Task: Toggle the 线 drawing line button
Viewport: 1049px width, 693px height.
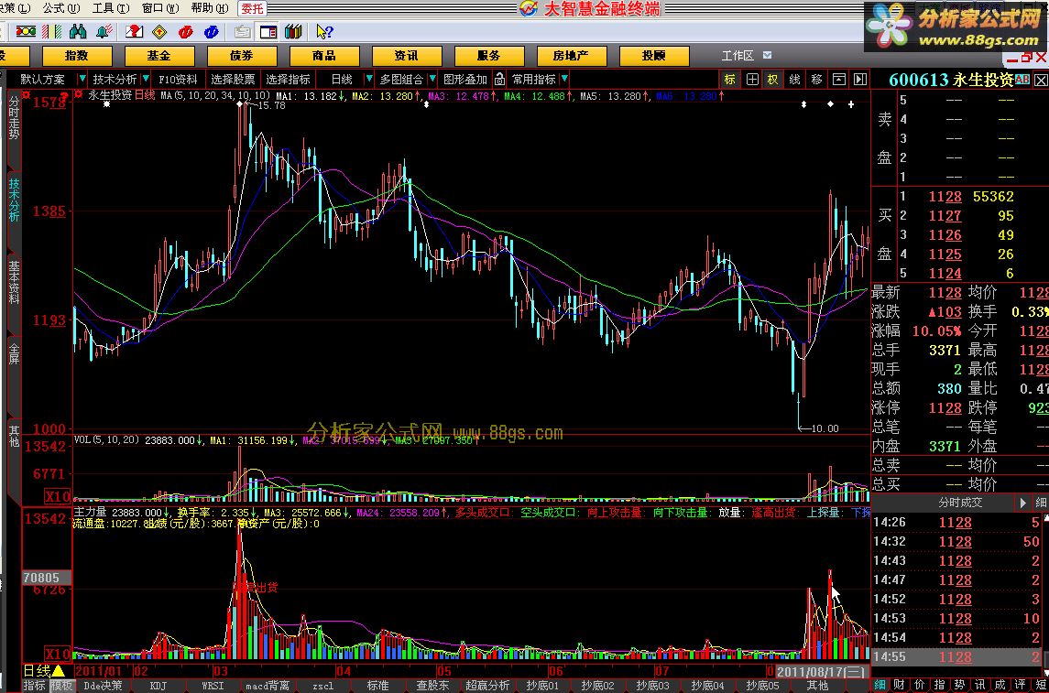Action: pos(795,80)
